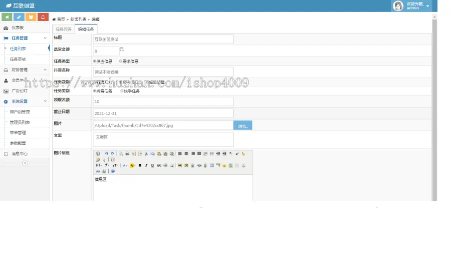Viewport: 451px width, 253px height.
Task: Click the emoticon smiley icon in editor
Action: pos(224,165)
